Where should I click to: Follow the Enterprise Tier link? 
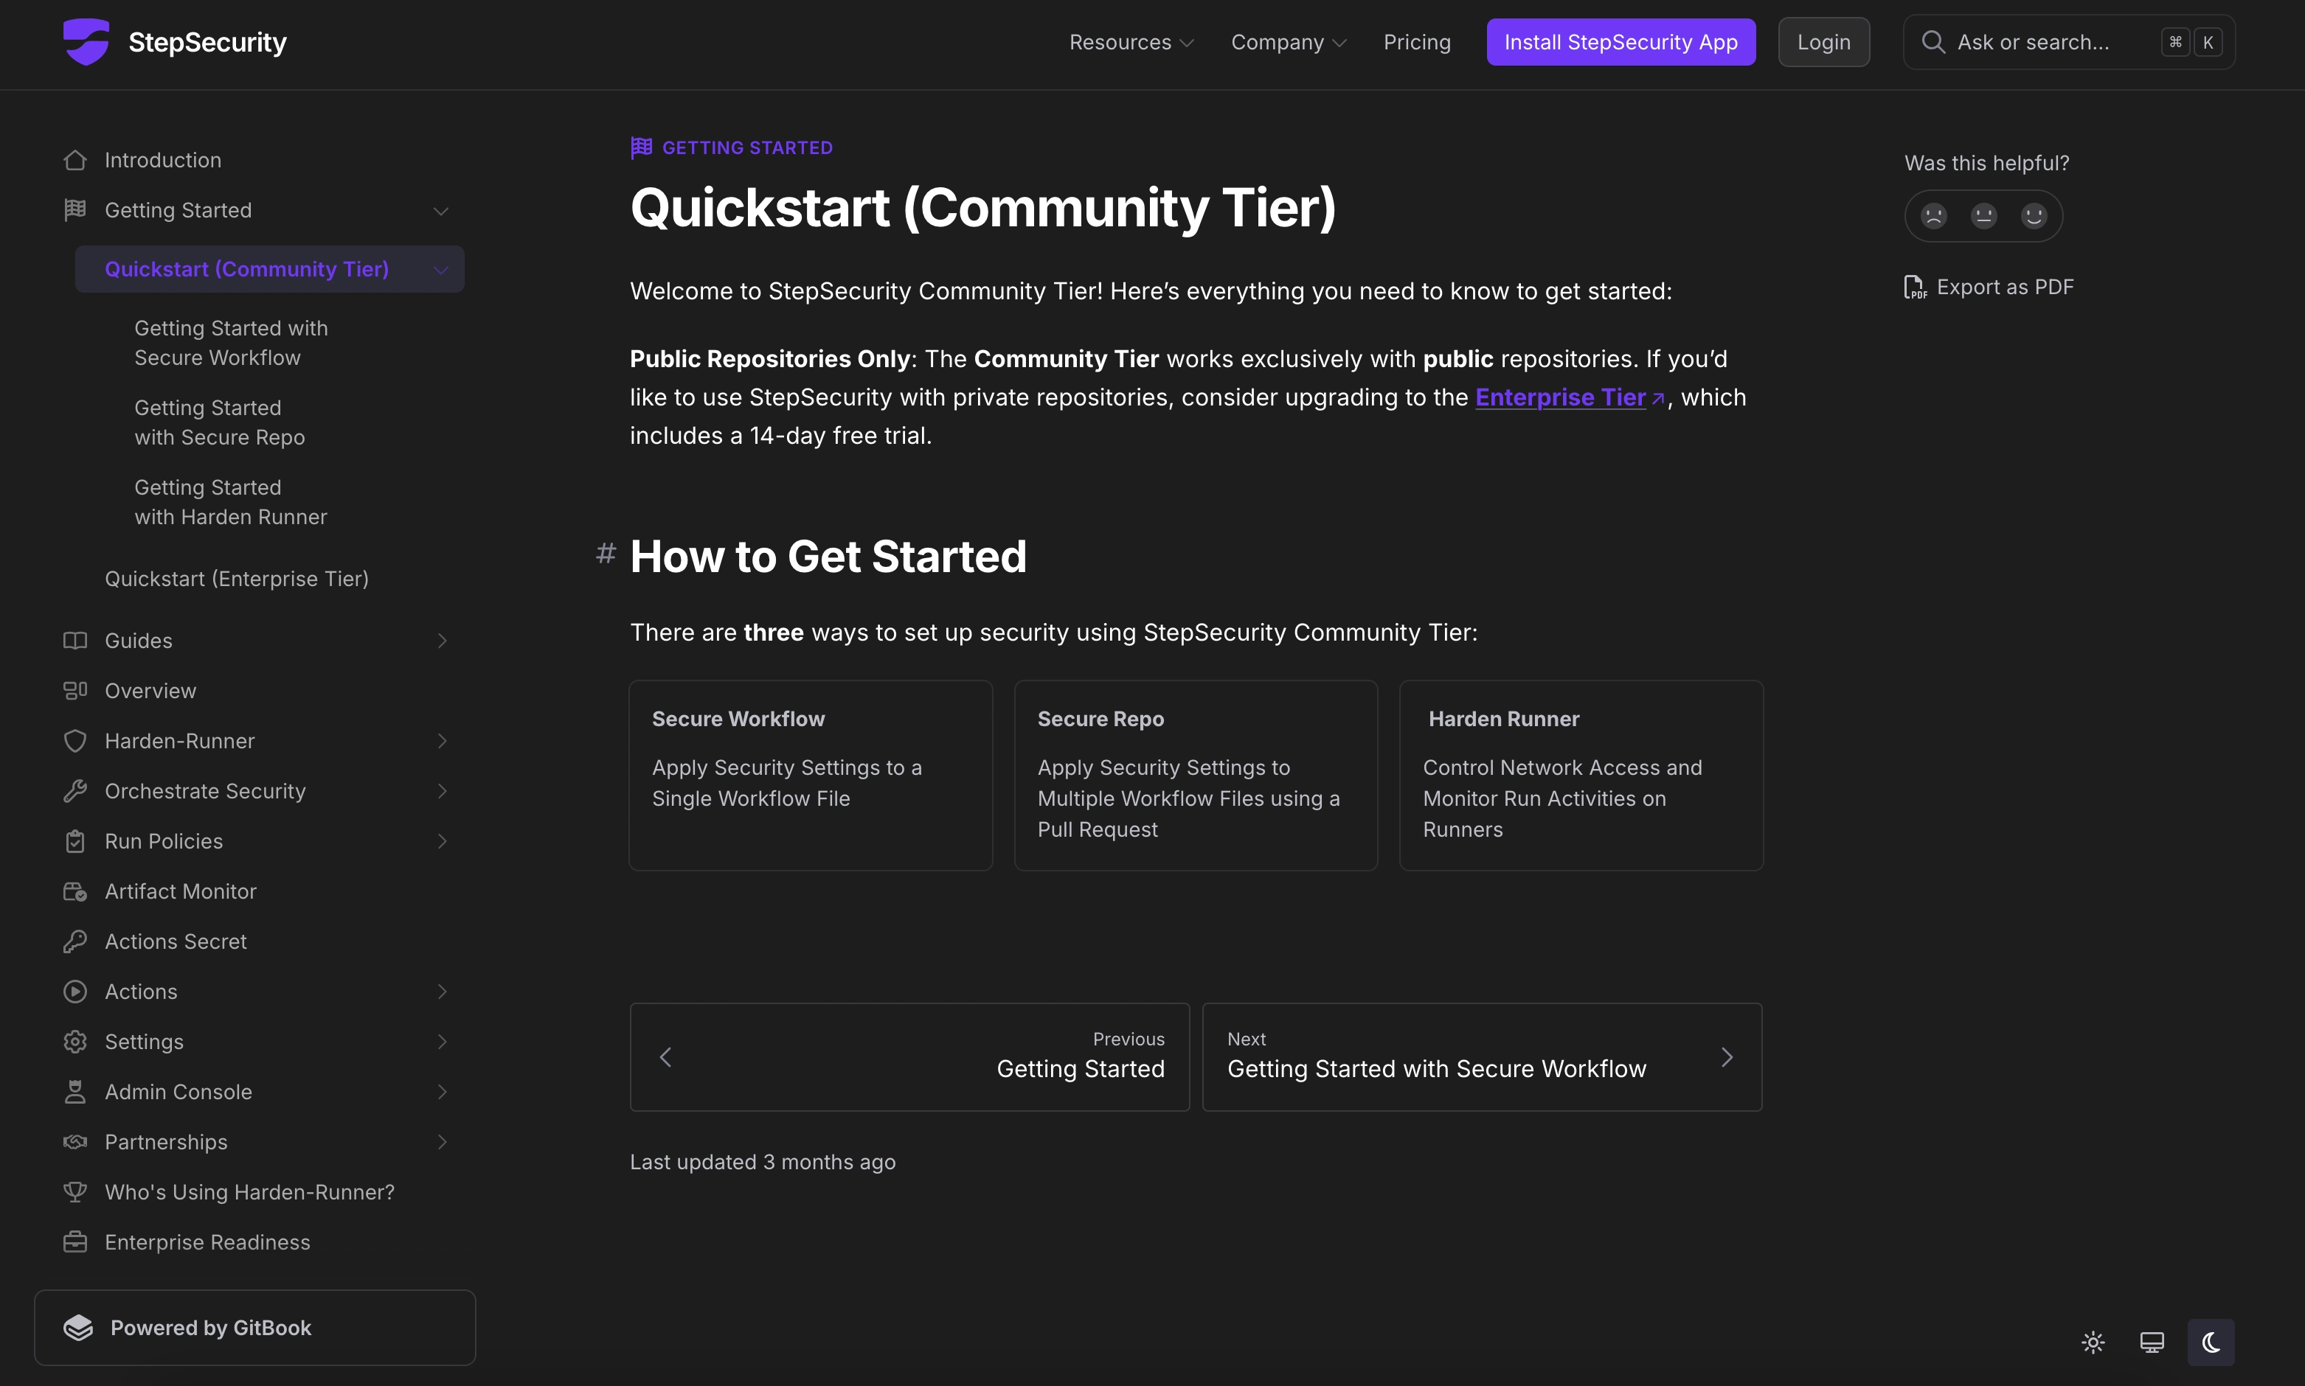point(1560,397)
